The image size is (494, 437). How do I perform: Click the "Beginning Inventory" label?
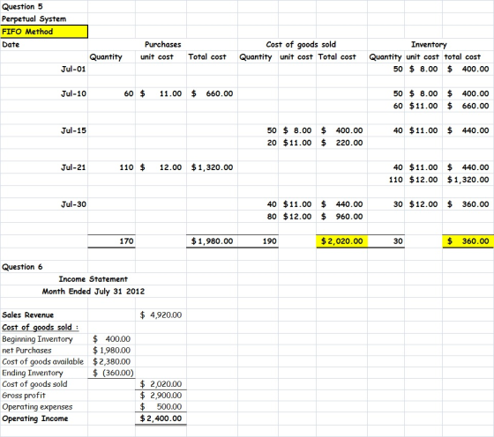tap(37, 339)
